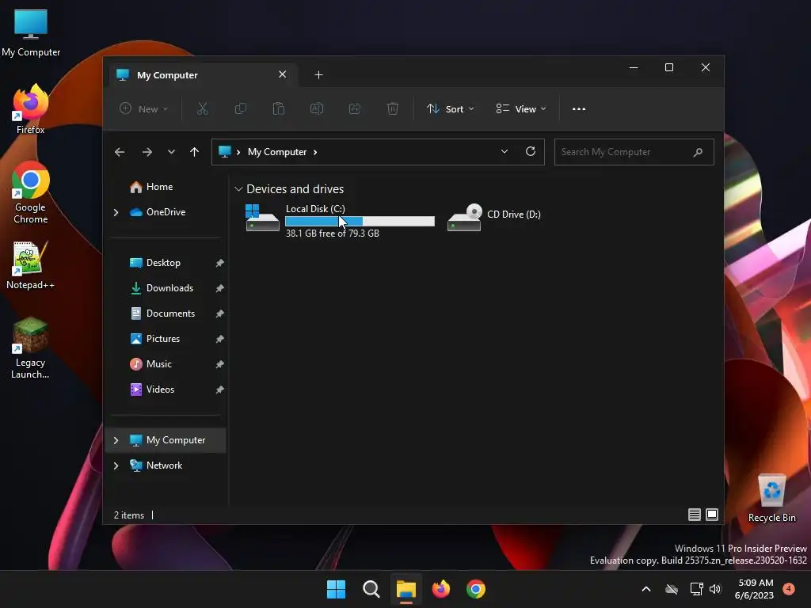Click the Paste clipboard icon
Viewport: 811px width, 608px height.
279,108
